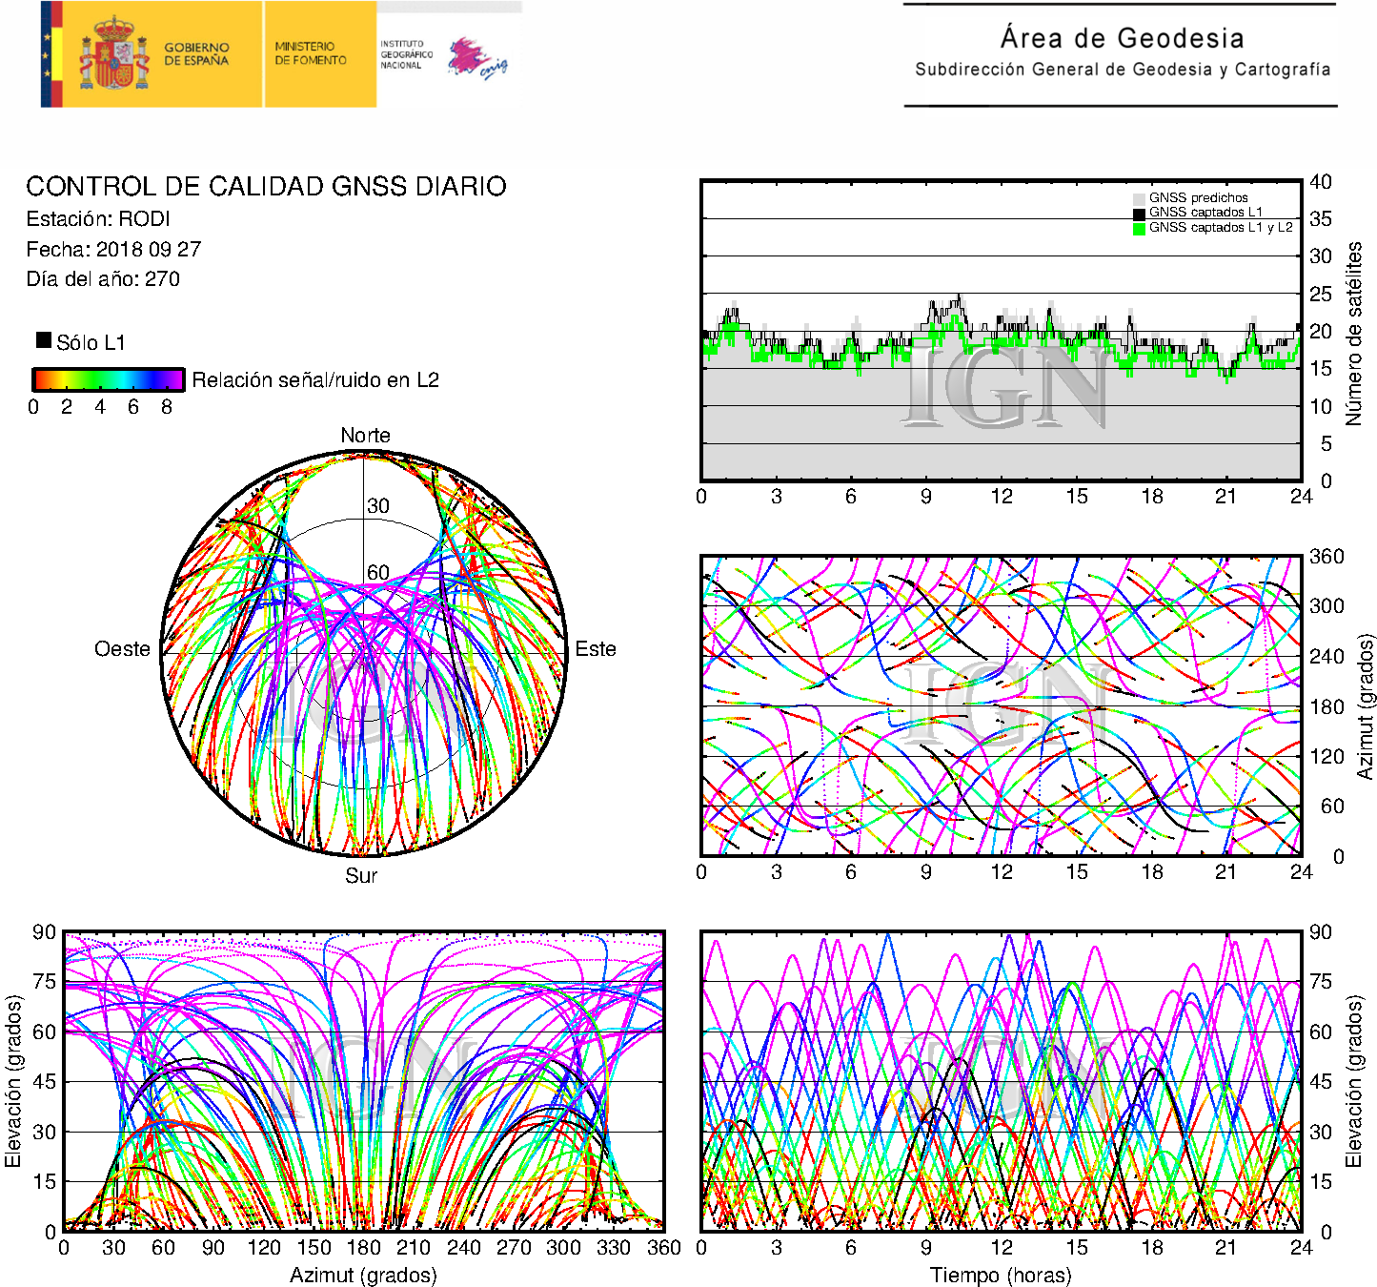
Task: Click the Área de Geodesia heading
Action: 1122,38
